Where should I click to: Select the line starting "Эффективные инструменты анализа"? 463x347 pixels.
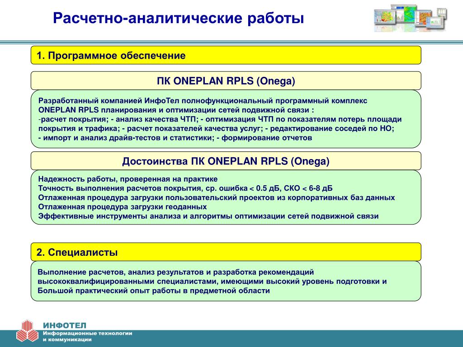click(x=208, y=216)
